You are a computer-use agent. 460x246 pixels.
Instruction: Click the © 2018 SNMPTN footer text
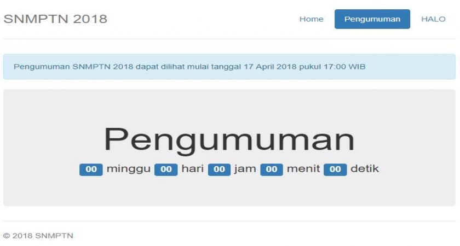38,236
